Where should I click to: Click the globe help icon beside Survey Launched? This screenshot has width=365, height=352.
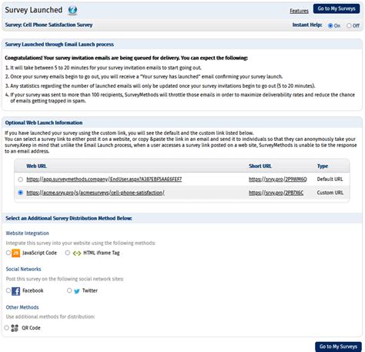click(72, 11)
